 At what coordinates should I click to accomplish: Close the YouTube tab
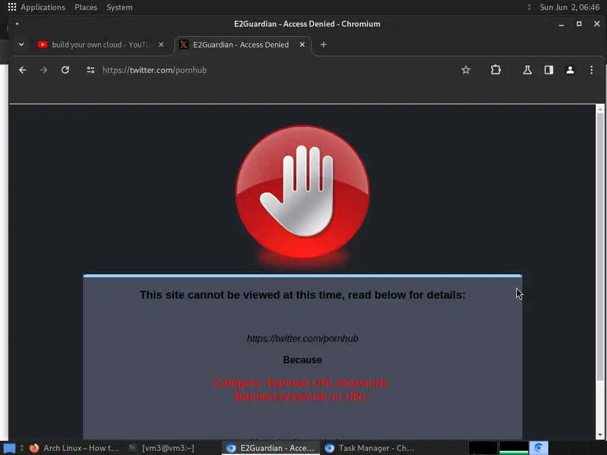tap(161, 44)
